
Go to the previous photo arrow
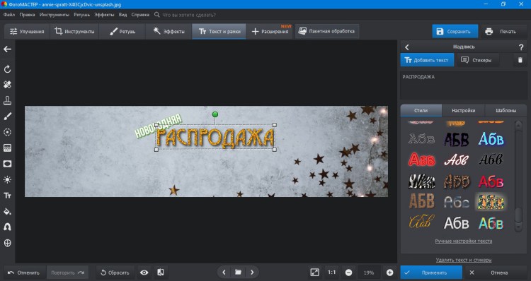224,273
